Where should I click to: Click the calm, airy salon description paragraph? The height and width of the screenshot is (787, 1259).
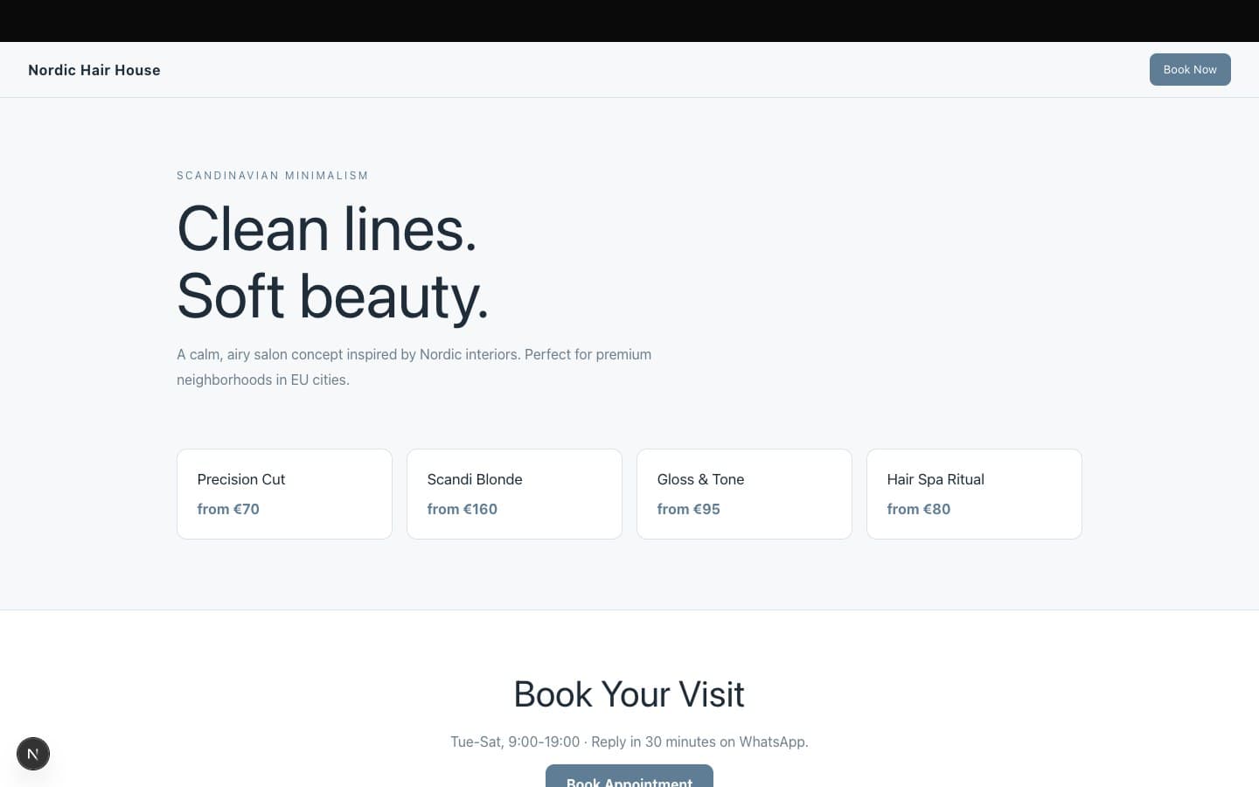pyautogui.click(x=414, y=366)
